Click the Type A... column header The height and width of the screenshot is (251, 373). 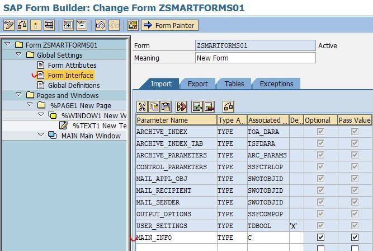pos(232,120)
